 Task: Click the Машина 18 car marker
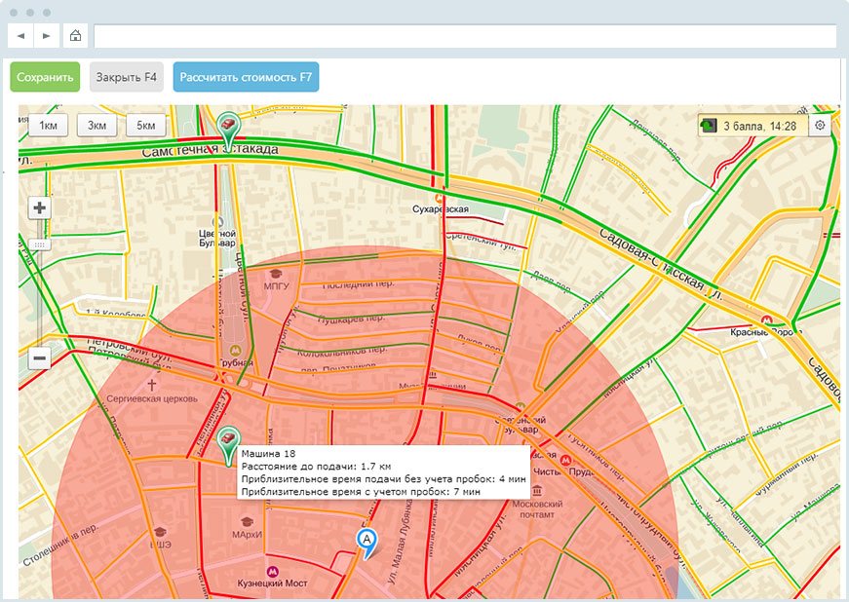(228, 444)
